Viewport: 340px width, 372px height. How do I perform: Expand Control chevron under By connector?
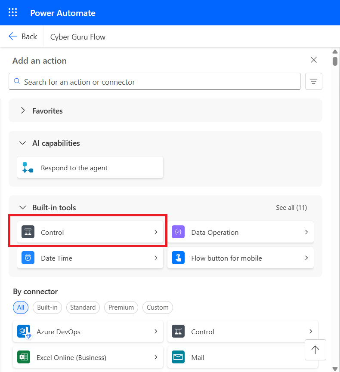click(311, 332)
